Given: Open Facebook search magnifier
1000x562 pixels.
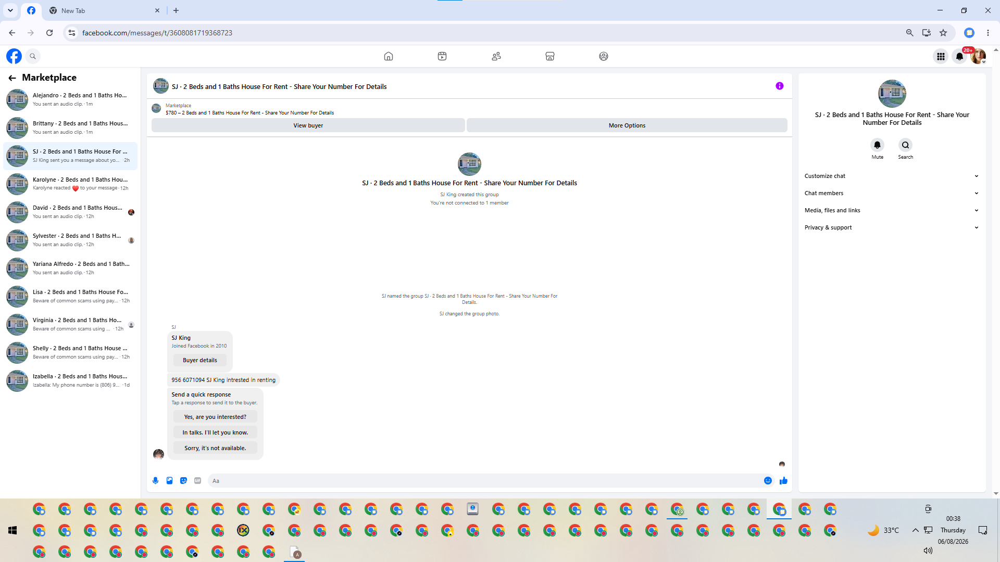Looking at the screenshot, I should click(x=33, y=56).
